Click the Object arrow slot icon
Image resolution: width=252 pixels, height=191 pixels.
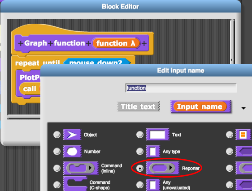tap(72, 135)
